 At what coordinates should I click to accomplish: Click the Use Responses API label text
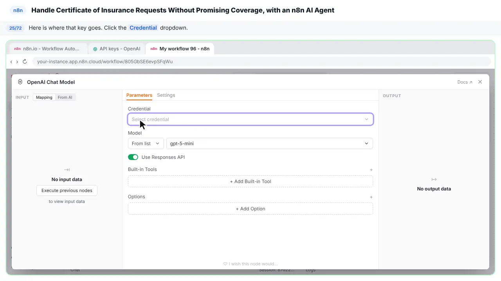163,157
